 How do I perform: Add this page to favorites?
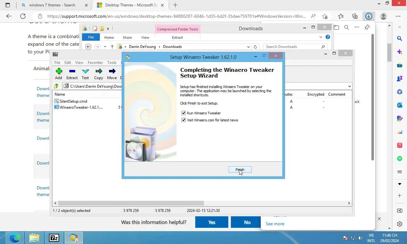point(325,16)
